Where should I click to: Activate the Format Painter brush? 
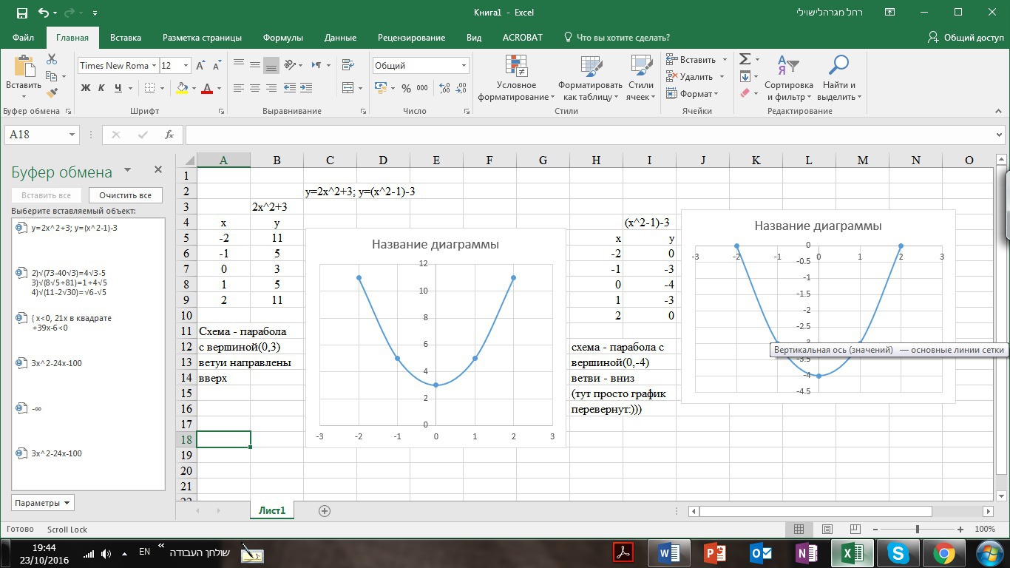click(x=52, y=93)
